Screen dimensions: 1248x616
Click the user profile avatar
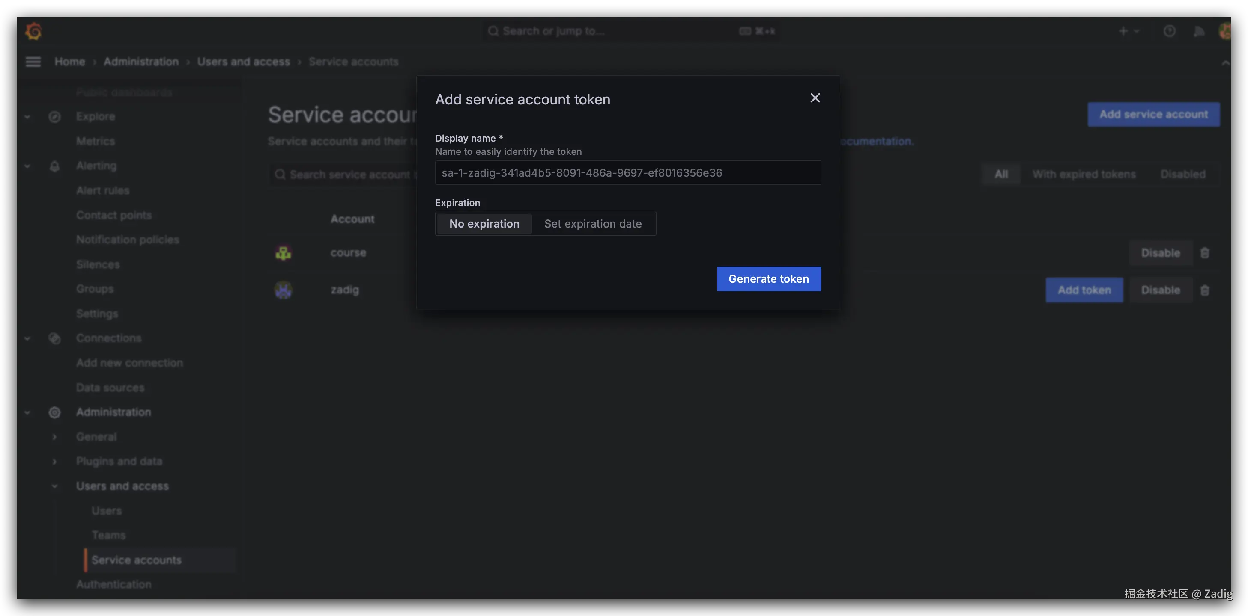point(1225,32)
